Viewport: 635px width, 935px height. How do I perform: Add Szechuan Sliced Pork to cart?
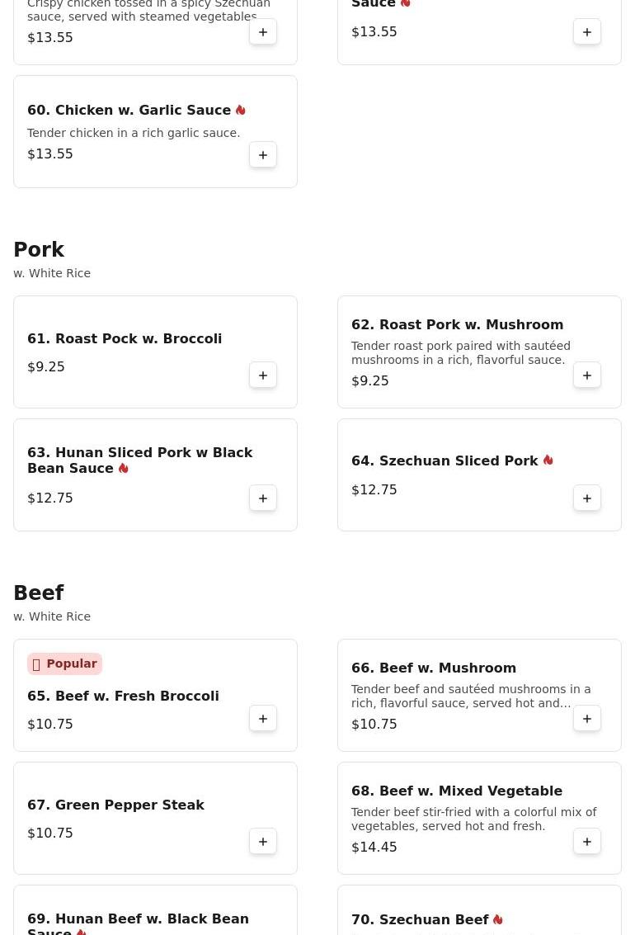coord(587,498)
